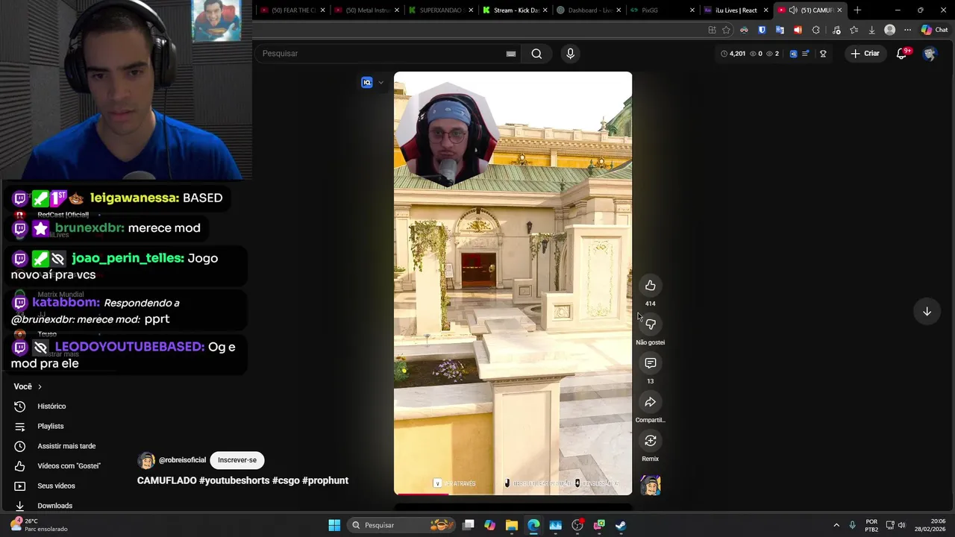Viewport: 955px width, 537px height.
Task: Remix this short
Action: [x=650, y=441]
